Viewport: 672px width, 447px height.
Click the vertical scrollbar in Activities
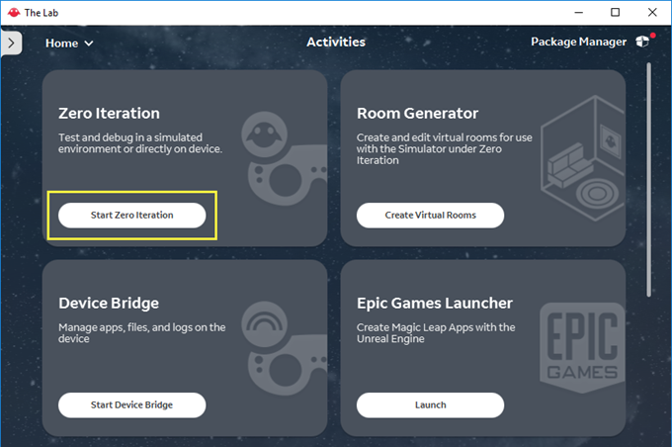649,179
